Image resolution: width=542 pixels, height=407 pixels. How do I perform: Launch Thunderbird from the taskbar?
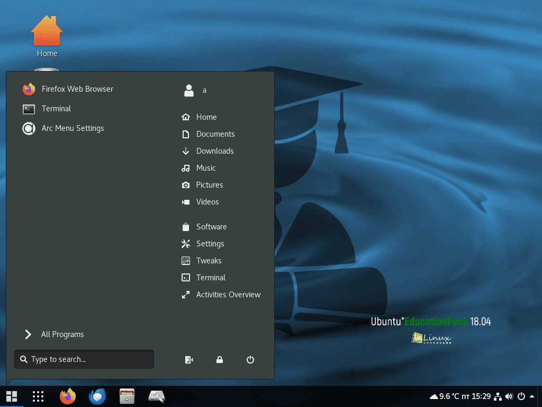(x=97, y=396)
